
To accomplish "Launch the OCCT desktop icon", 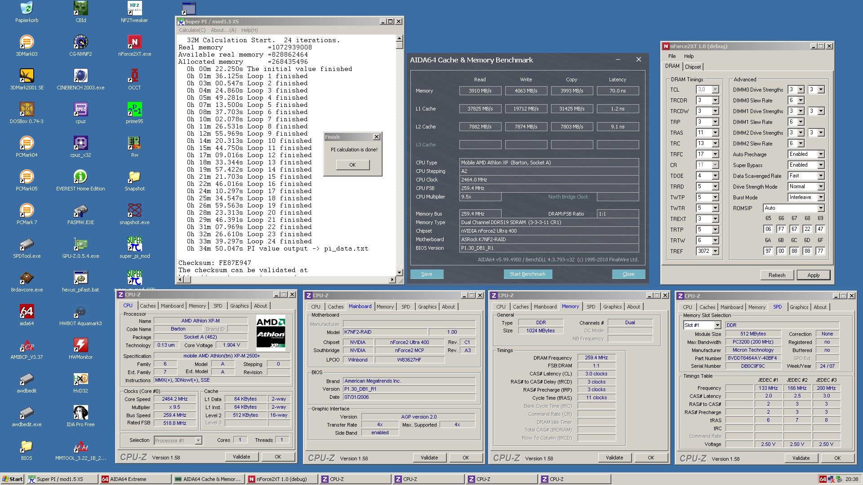I will tap(134, 76).
